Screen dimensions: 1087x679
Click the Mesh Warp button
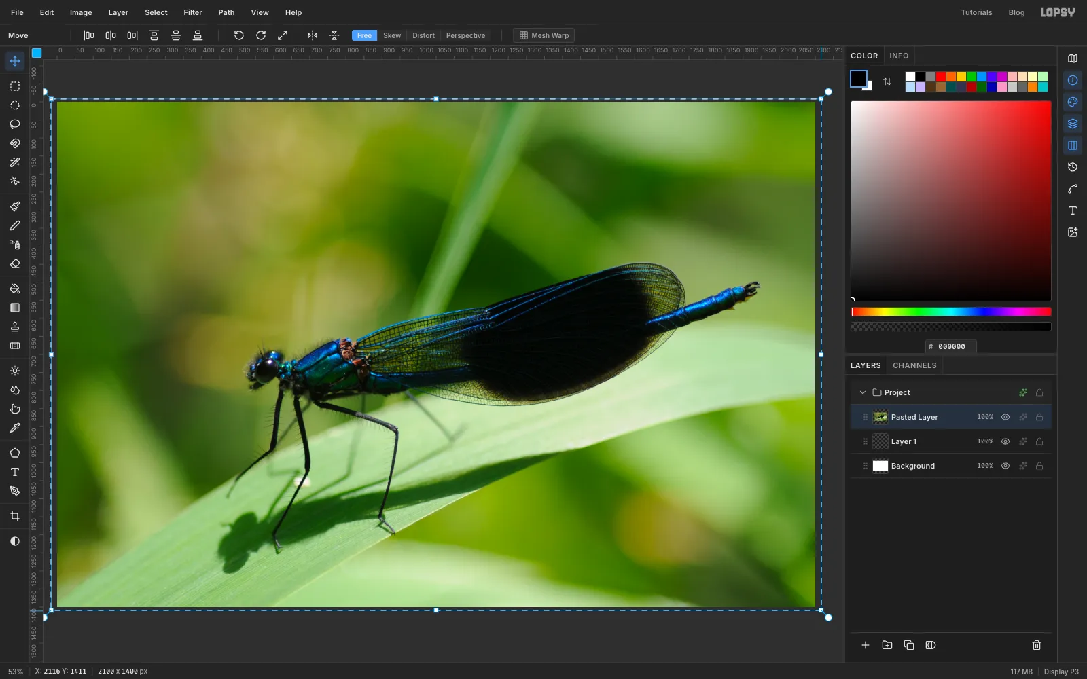544,35
